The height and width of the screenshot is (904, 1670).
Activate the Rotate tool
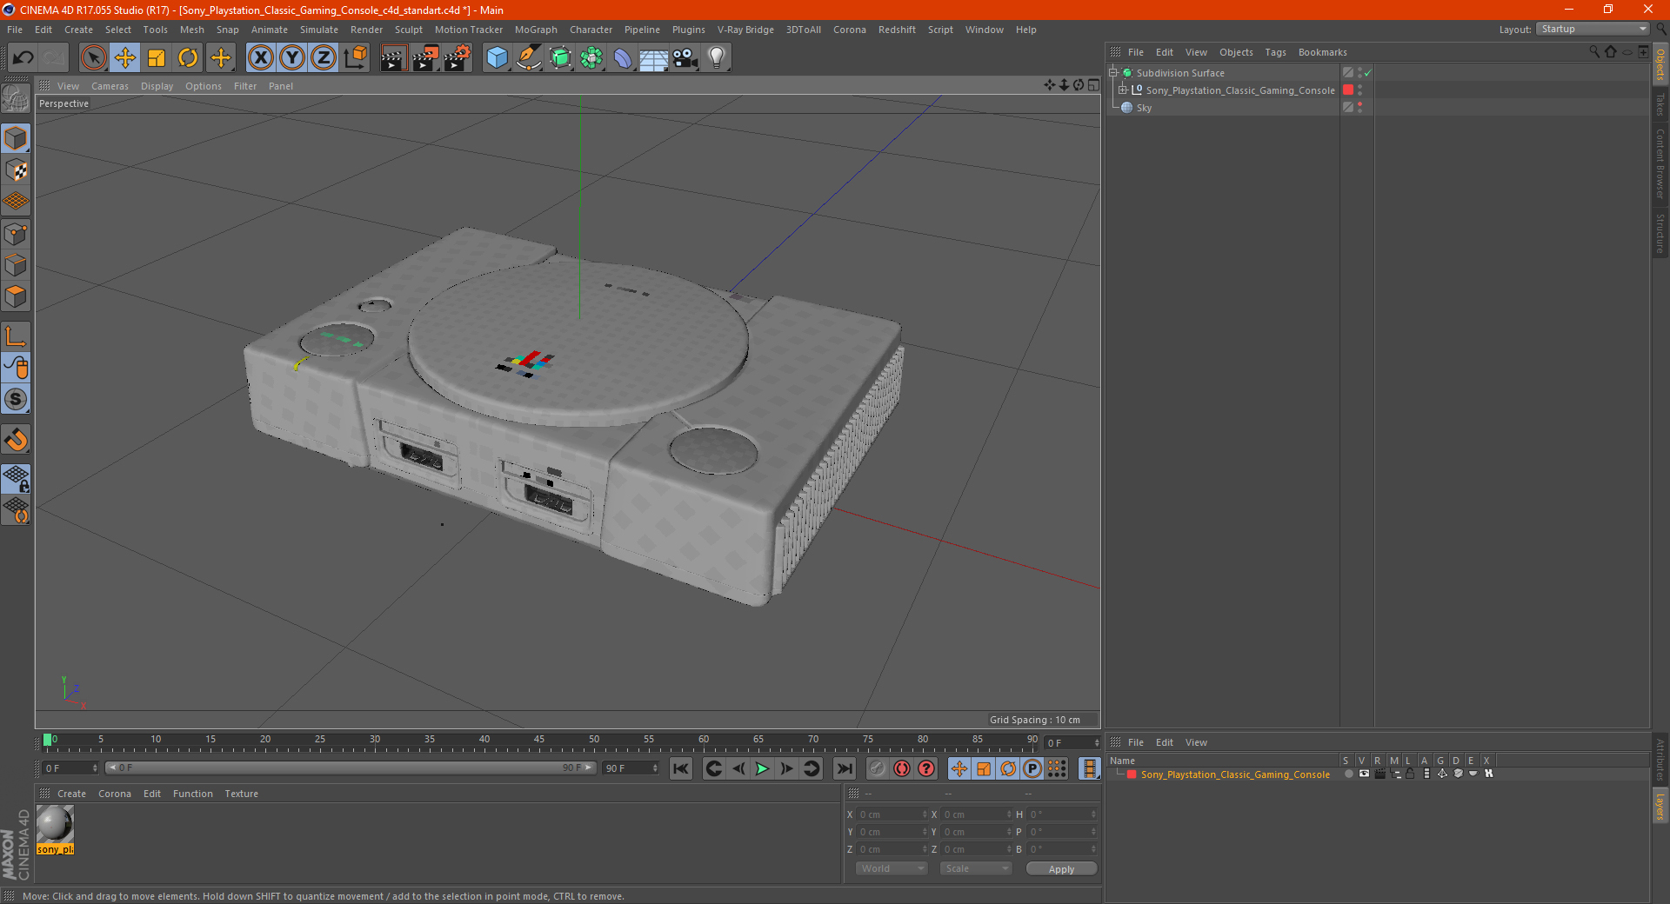tap(188, 58)
